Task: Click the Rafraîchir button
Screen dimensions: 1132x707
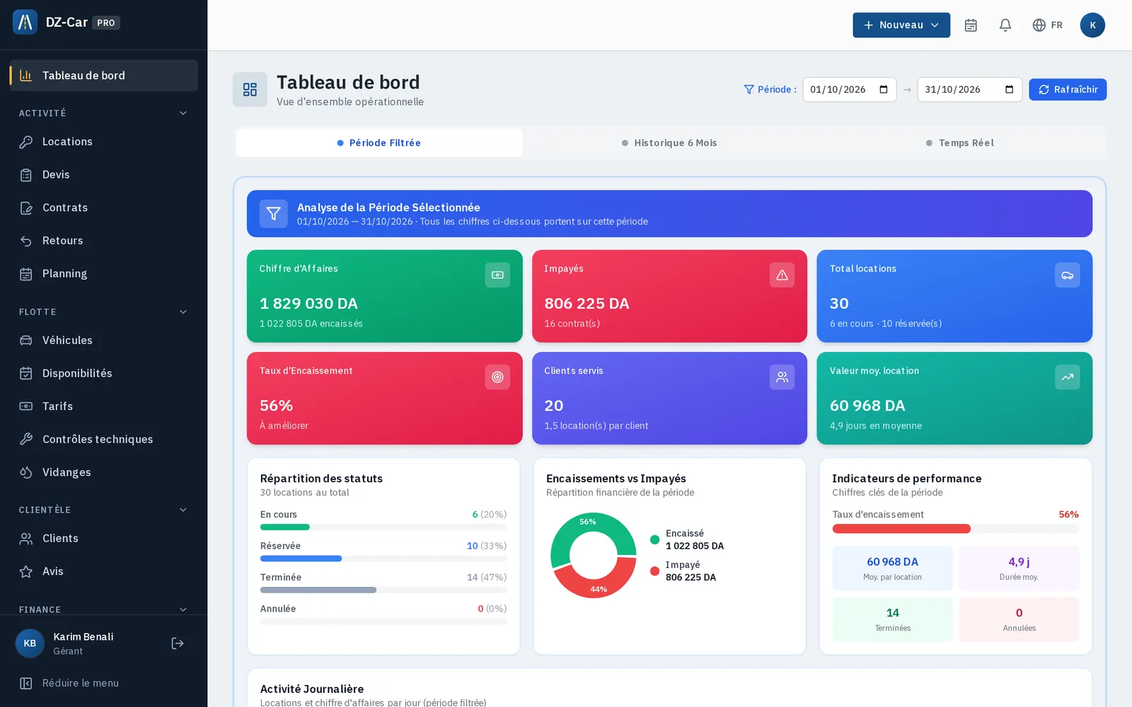Action: point(1068,90)
